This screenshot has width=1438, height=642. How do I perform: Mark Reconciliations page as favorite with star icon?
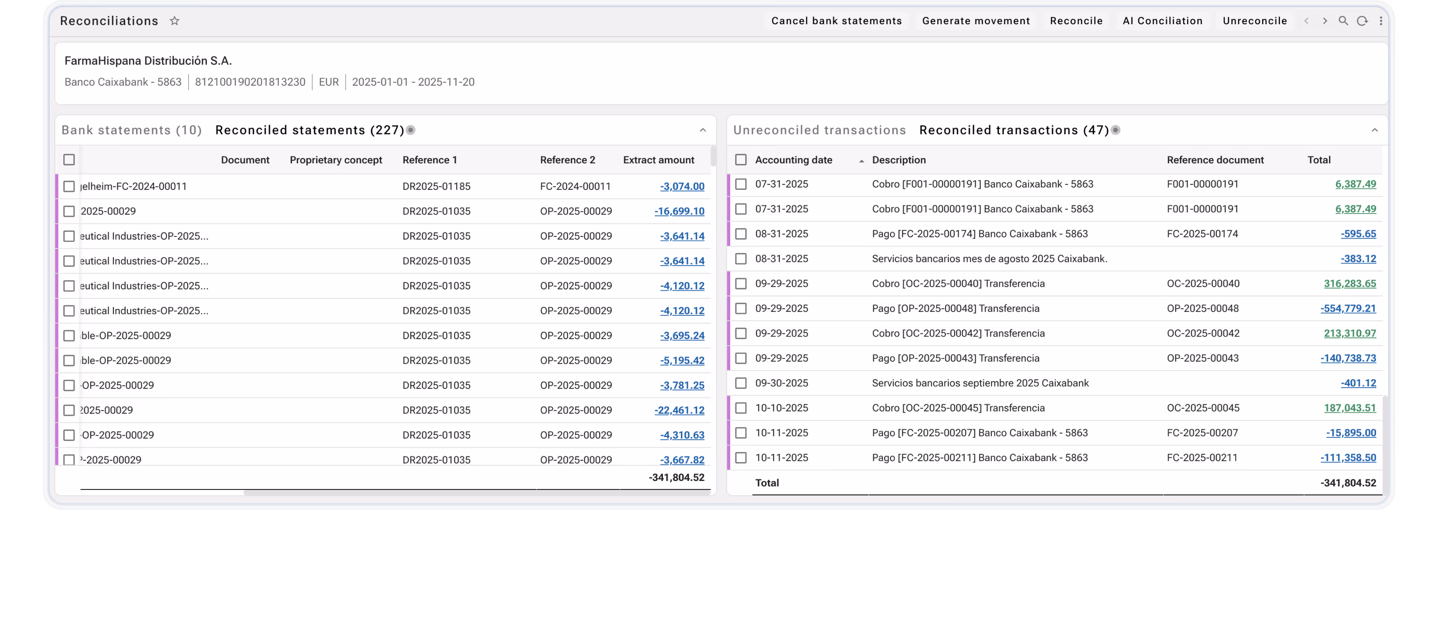(175, 21)
